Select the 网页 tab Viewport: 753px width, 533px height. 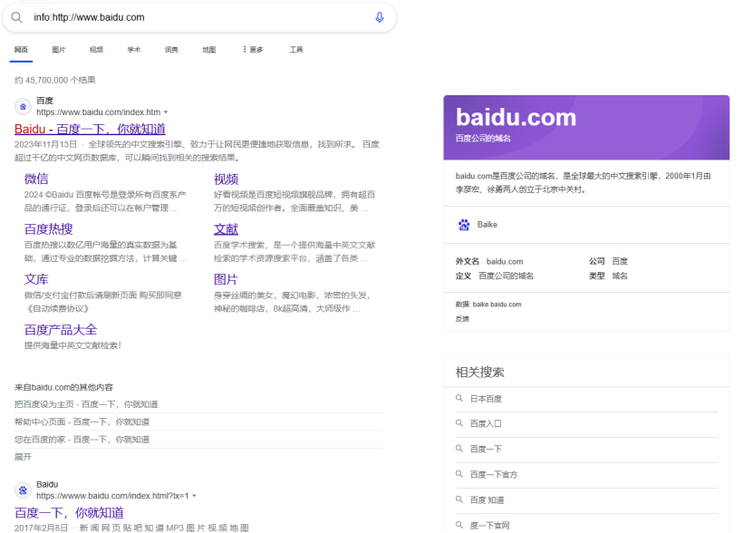[x=21, y=50]
